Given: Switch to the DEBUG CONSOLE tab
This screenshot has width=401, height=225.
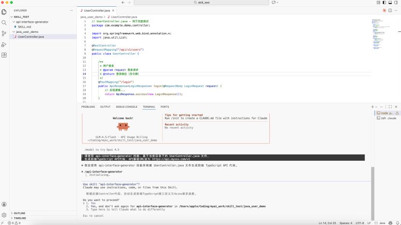Looking at the screenshot, I should point(126,107).
